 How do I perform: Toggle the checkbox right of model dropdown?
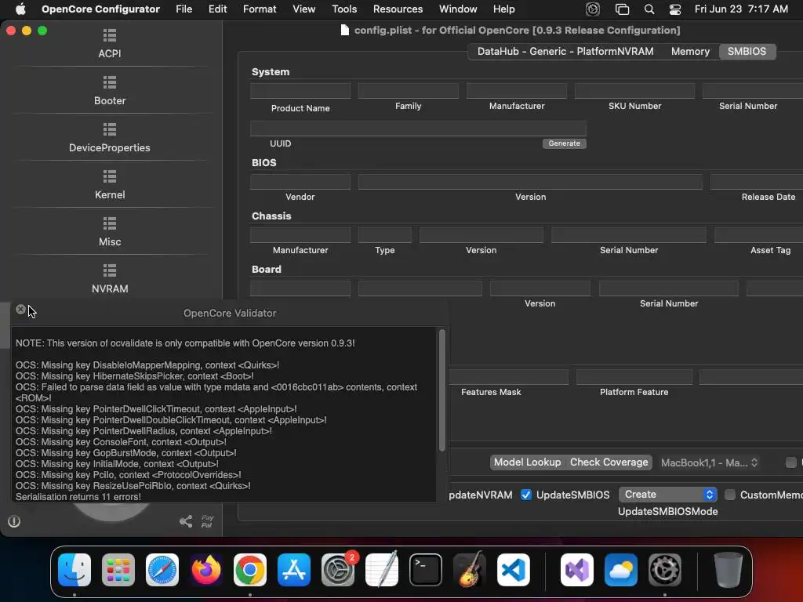click(x=791, y=462)
